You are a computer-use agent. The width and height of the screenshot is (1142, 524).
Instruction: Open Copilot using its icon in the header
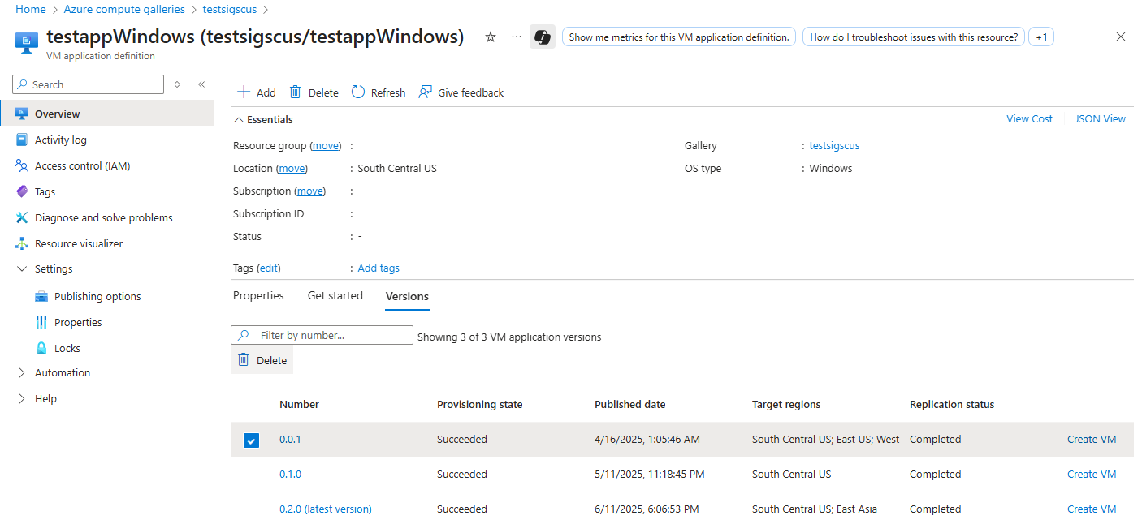(543, 37)
